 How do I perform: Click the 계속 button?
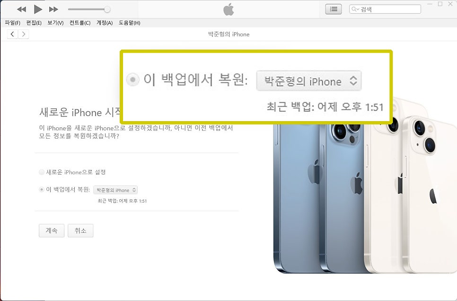coord(52,230)
